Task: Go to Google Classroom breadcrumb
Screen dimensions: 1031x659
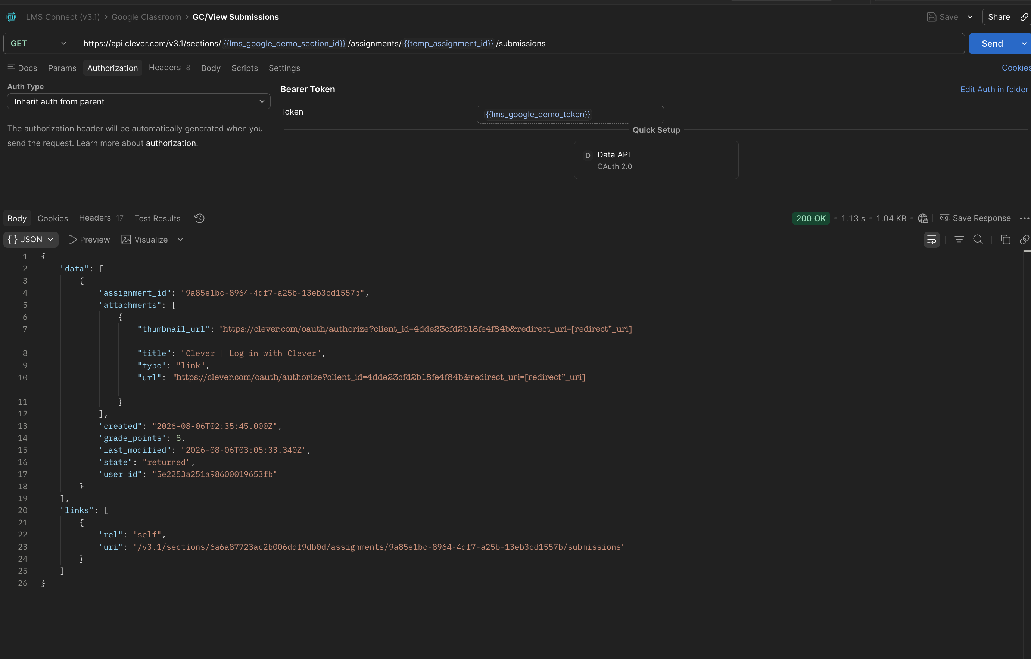Action: coord(146,17)
